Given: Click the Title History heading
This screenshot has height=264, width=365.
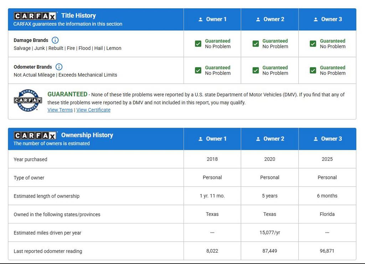Looking at the screenshot, I should (78, 16).
